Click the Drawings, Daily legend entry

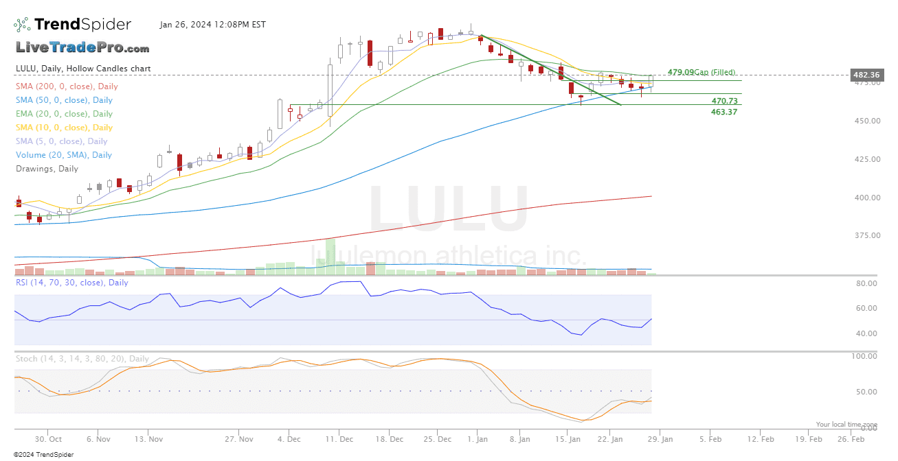[47, 169]
